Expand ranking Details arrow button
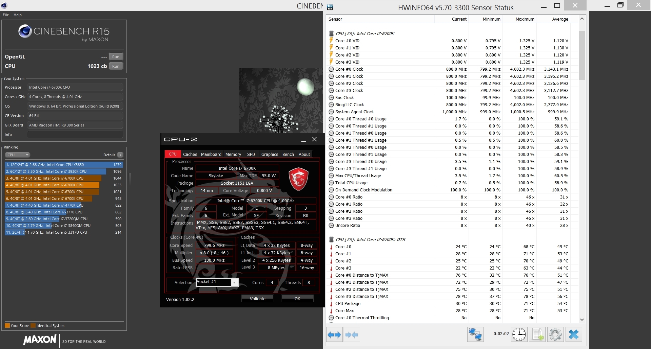Image resolution: width=651 pixels, height=349 pixels. click(x=120, y=155)
